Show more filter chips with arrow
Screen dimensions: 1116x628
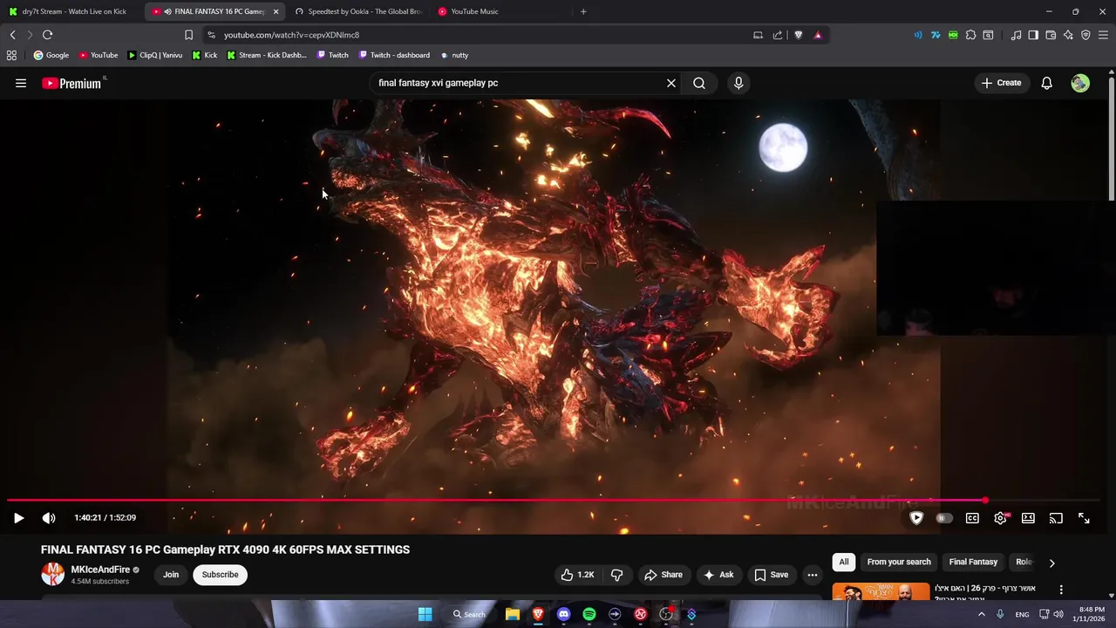[1051, 563]
